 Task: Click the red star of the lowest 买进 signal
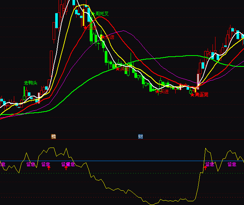(157, 91)
